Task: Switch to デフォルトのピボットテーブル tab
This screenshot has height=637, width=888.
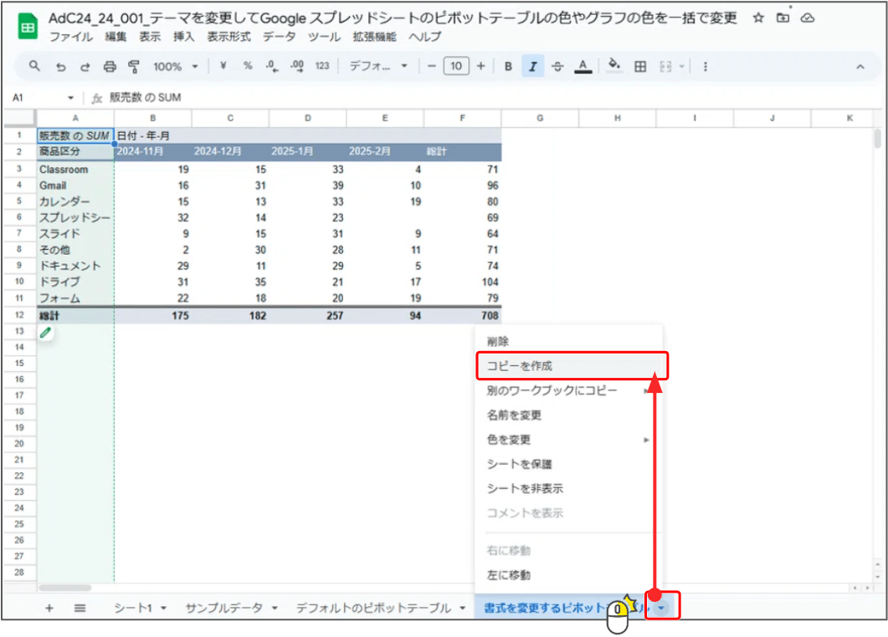Action: pos(373,608)
